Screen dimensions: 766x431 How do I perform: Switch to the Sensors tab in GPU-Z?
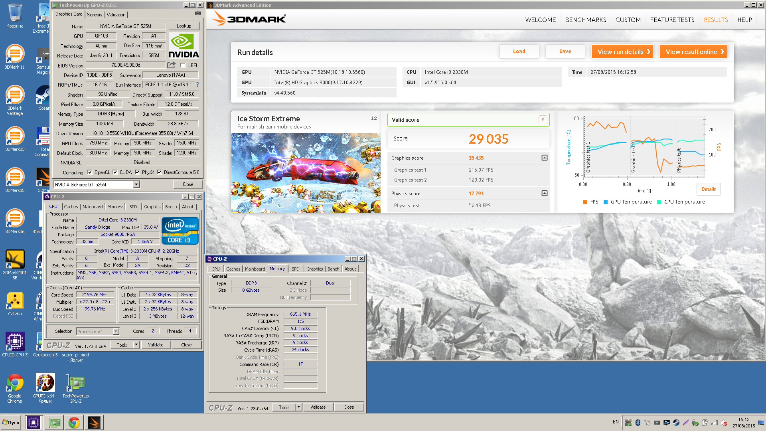tap(95, 14)
